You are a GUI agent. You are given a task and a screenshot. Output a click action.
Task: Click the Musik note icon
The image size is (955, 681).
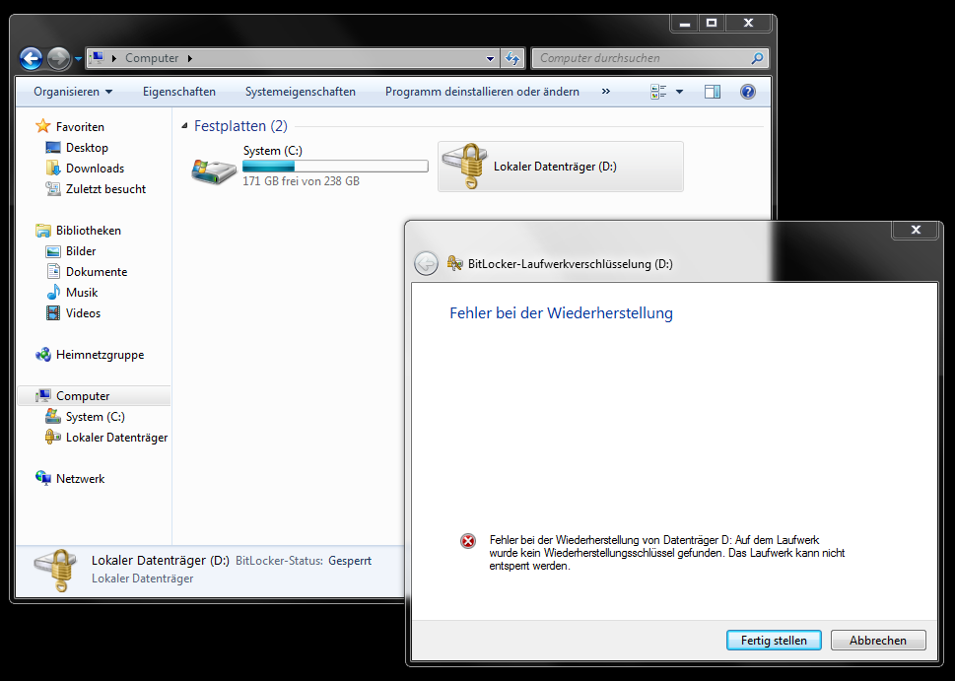click(53, 292)
